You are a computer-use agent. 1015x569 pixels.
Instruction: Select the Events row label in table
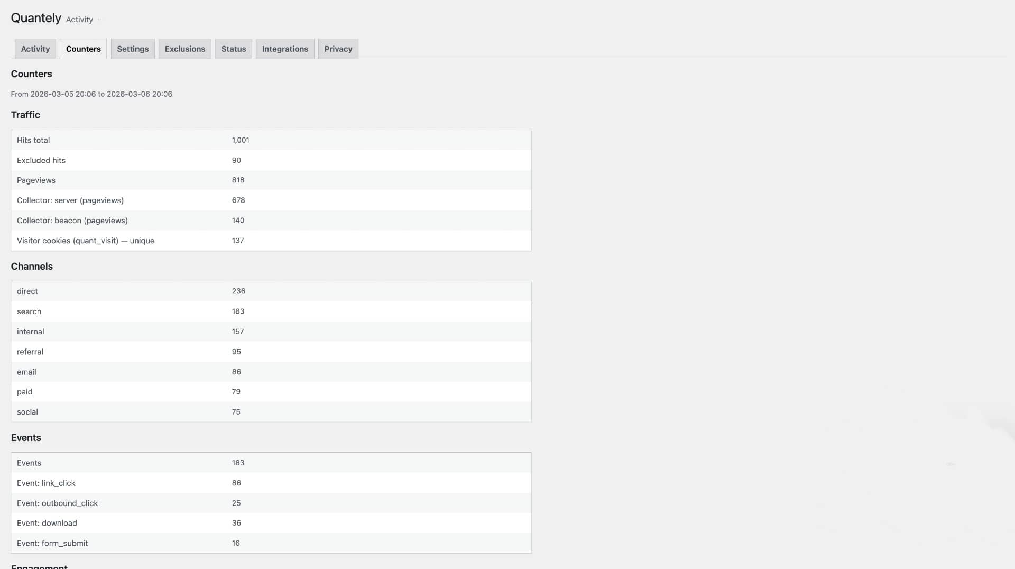pyautogui.click(x=29, y=463)
